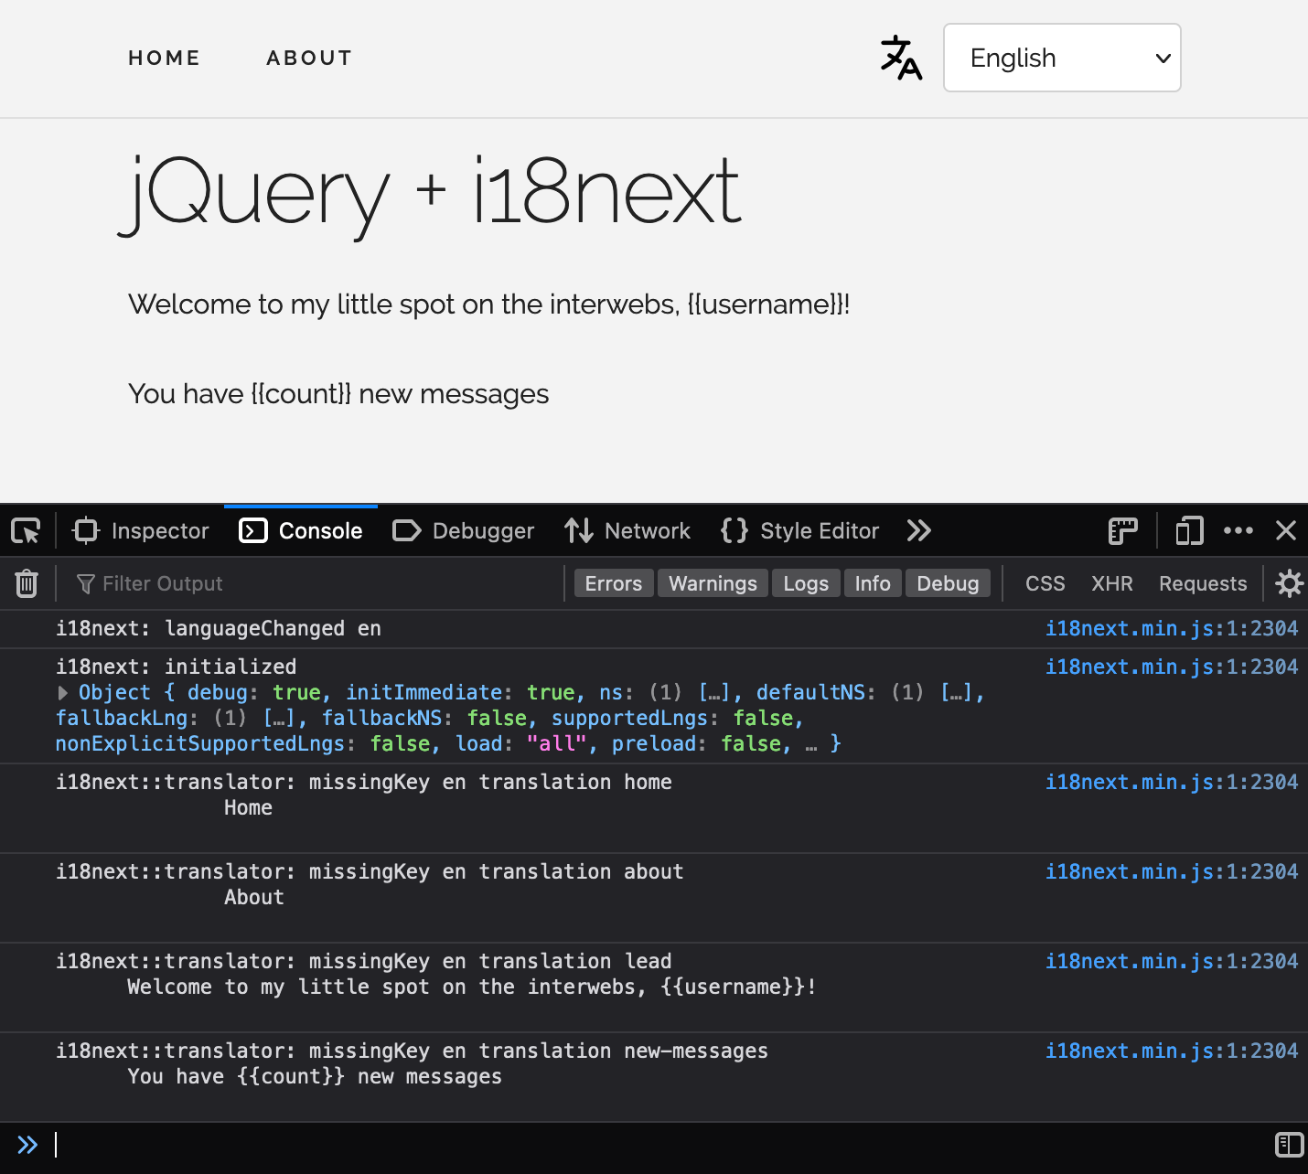Open the DevTools customize menu (three dots)
The height and width of the screenshot is (1174, 1308).
[1238, 530]
